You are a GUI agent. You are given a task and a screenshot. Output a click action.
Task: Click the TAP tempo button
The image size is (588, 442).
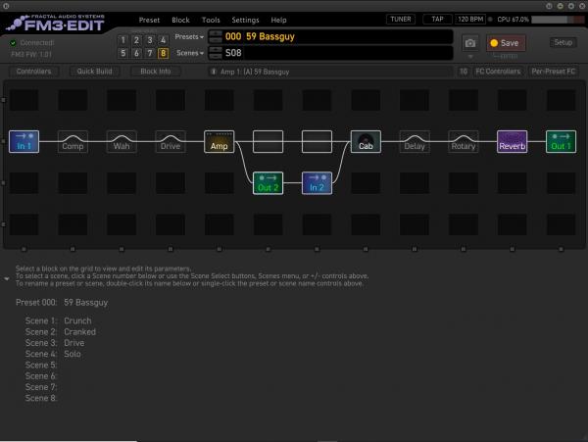[x=437, y=20]
